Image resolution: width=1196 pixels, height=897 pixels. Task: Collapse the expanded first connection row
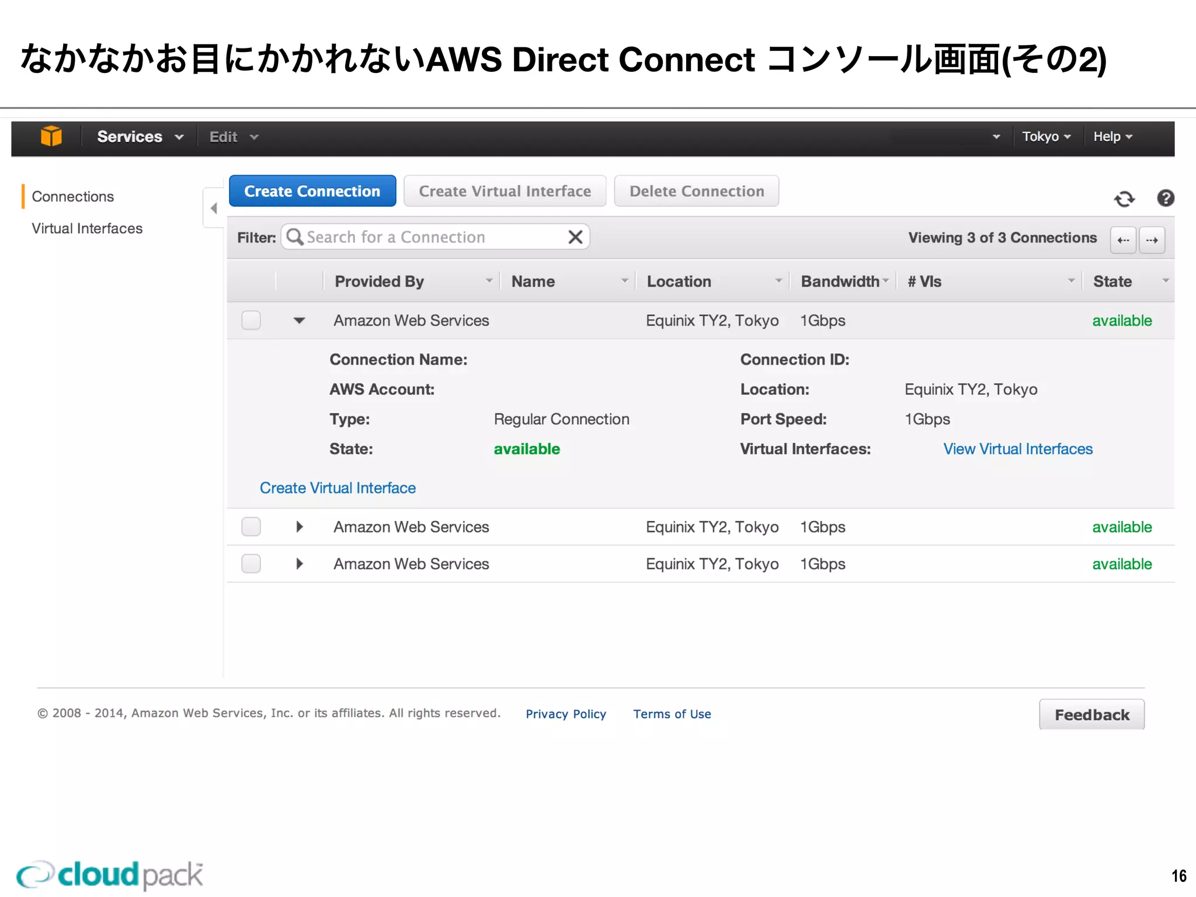(x=299, y=321)
